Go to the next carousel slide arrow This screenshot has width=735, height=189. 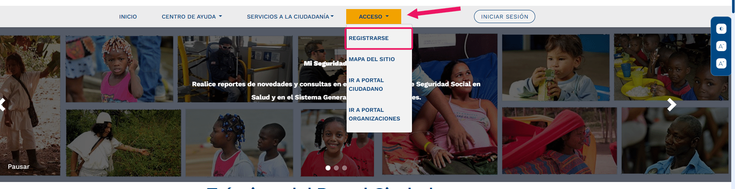click(x=672, y=105)
